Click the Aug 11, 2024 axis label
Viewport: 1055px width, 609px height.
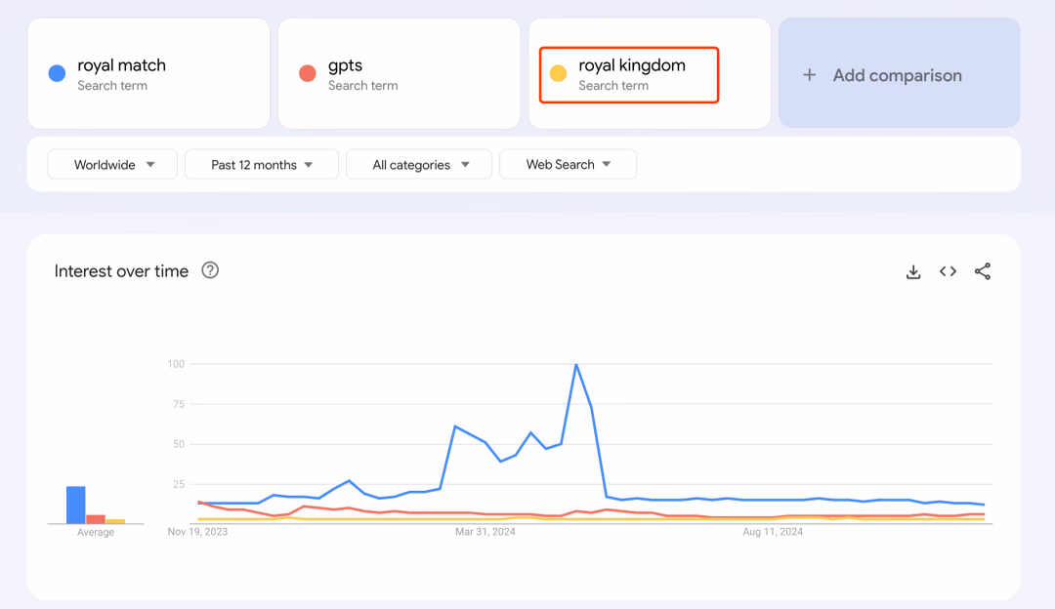click(773, 532)
